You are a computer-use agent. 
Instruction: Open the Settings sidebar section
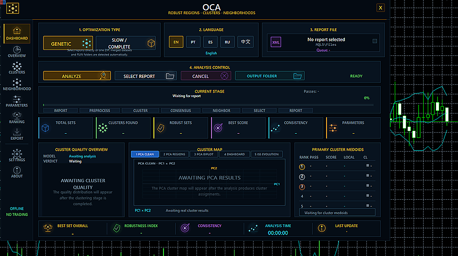click(17, 156)
